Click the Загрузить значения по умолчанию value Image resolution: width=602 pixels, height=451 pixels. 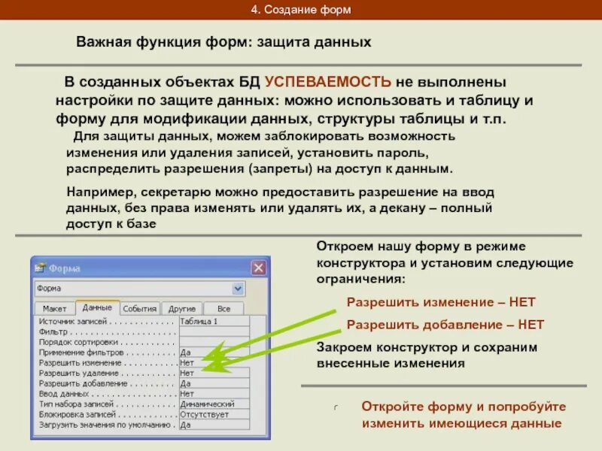(214, 425)
